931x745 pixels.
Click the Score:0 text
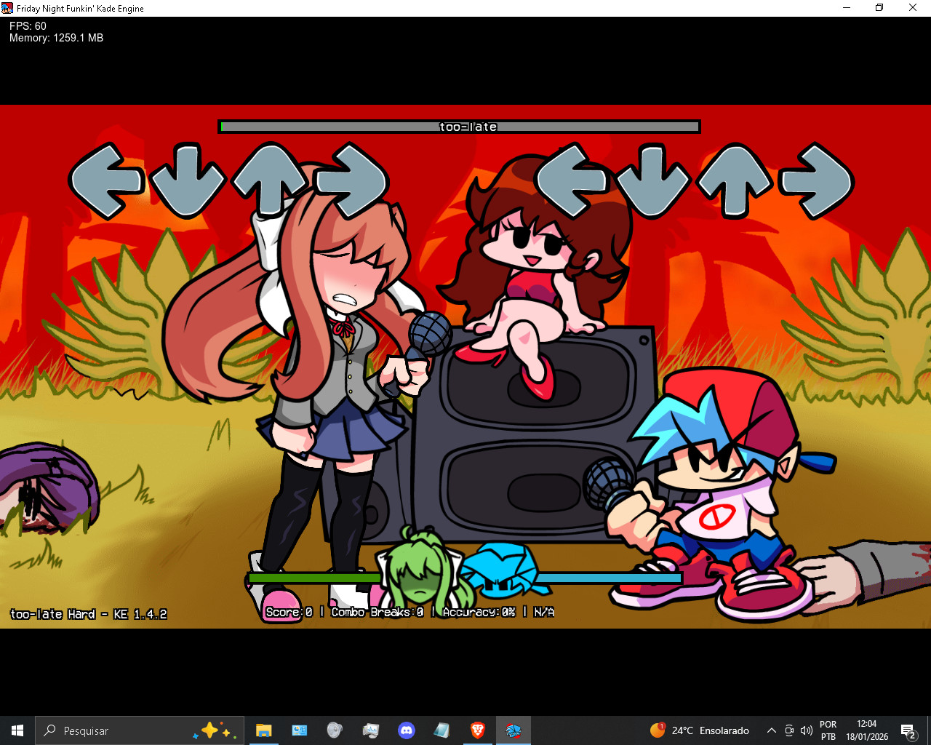[x=289, y=613]
